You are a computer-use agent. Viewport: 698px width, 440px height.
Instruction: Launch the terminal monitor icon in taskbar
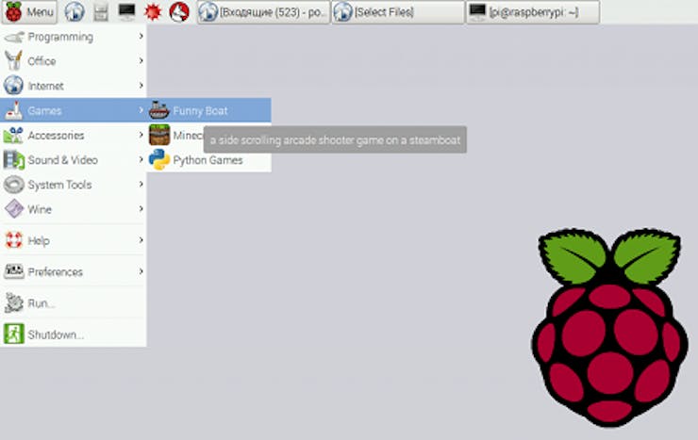click(x=127, y=12)
